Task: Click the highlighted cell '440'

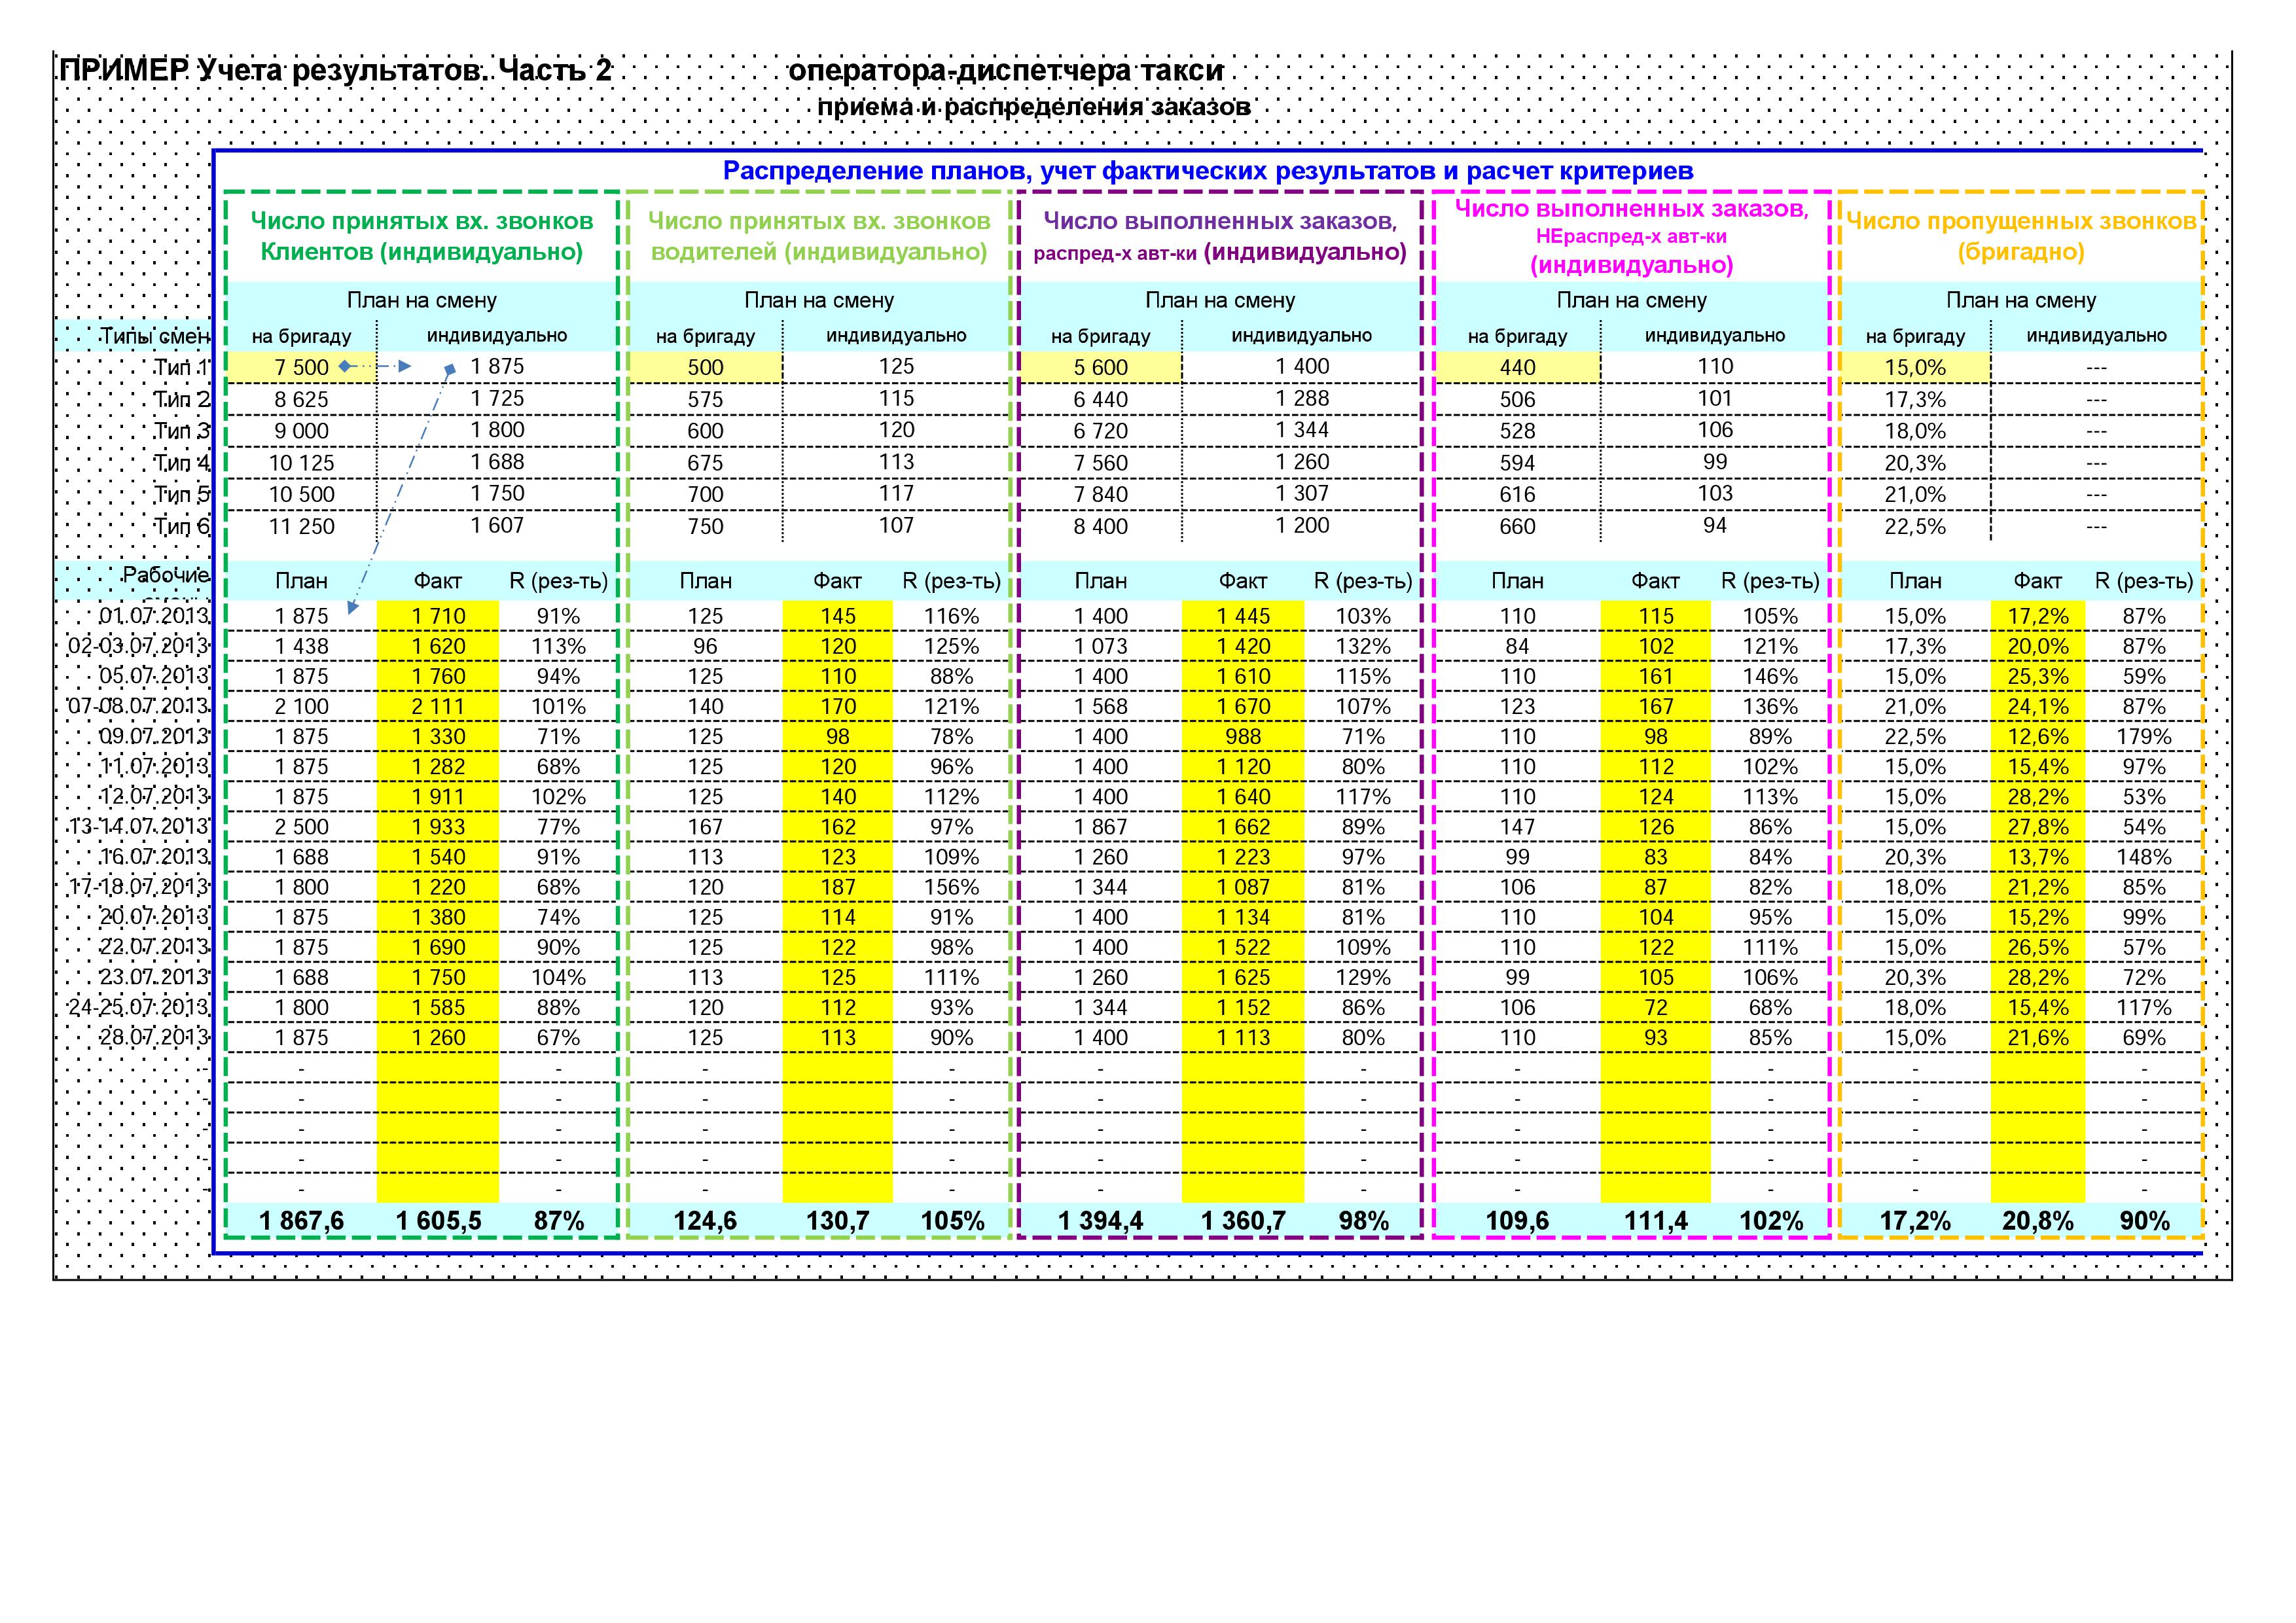Action: point(1517,367)
